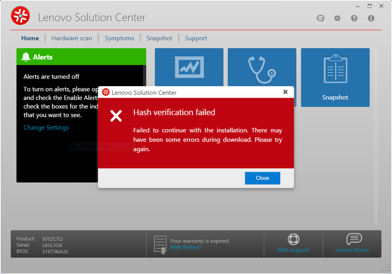Viewport: 392px width, 274px height.
Task: Open help via the question mark icon
Action: 354,18
